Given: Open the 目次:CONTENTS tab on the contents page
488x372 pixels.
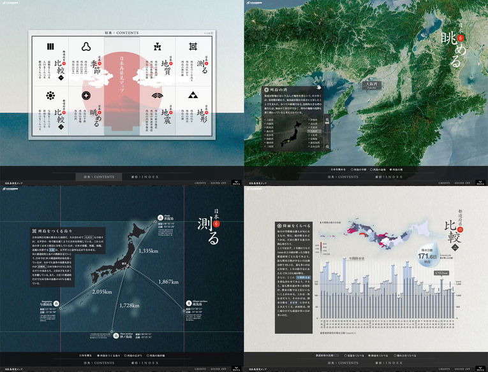Looking at the screenshot, I should (x=96, y=176).
